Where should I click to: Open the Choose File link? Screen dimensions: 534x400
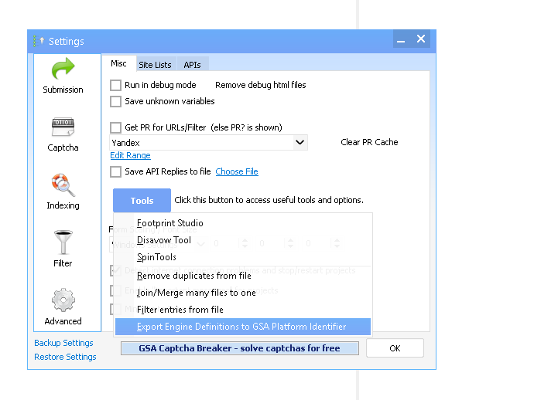237,171
